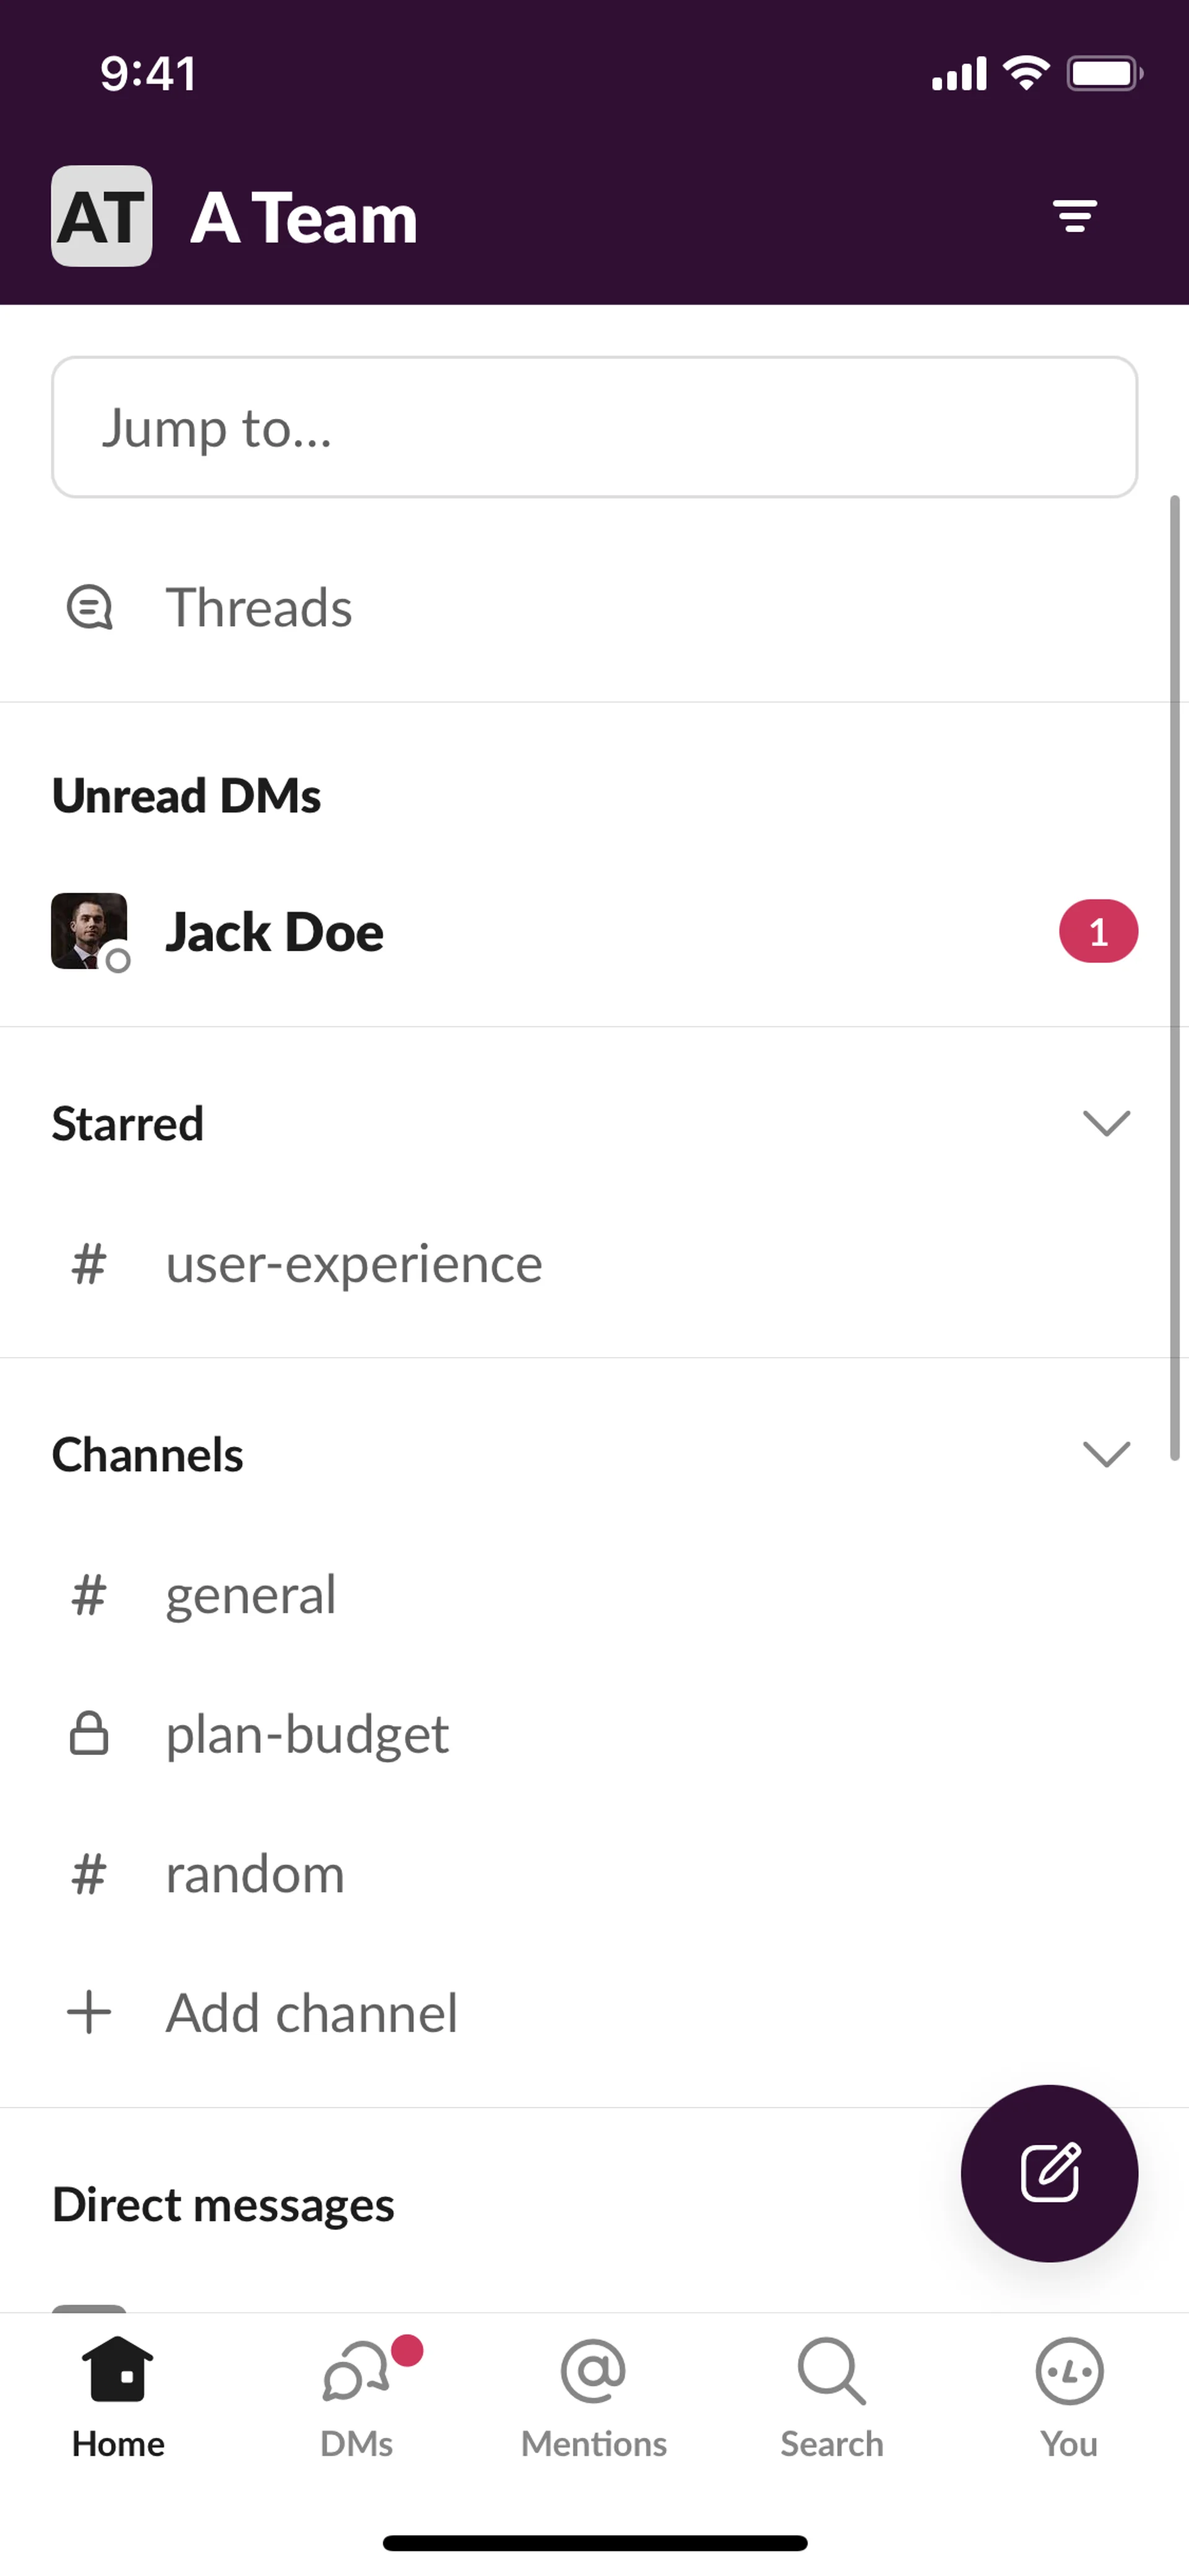Tap the filter icon in header
This screenshot has height=2576, width=1189.
pyautogui.click(x=1074, y=216)
